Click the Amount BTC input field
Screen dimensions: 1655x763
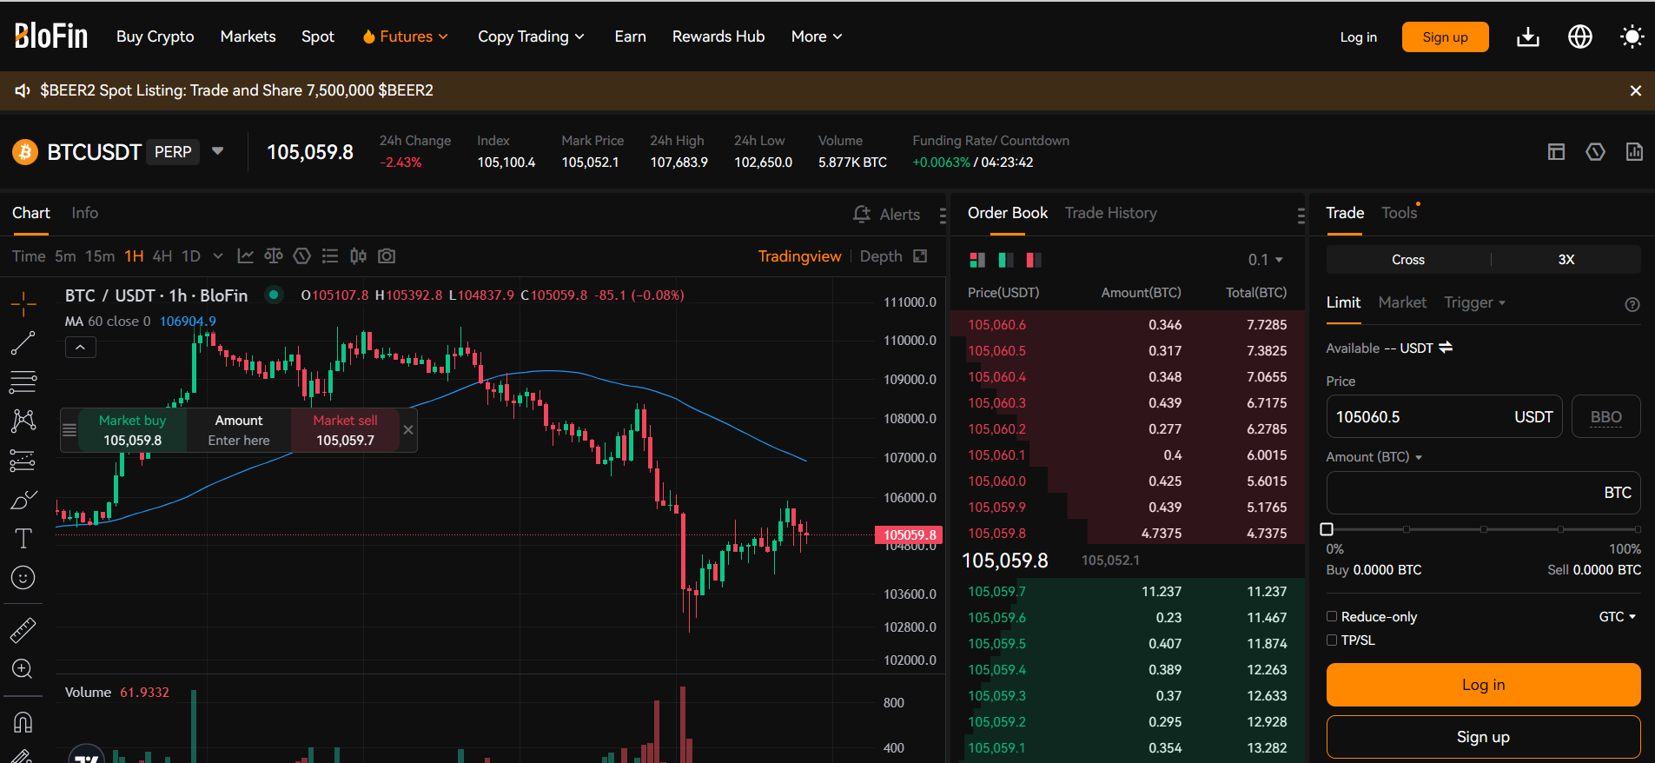click(x=1483, y=493)
